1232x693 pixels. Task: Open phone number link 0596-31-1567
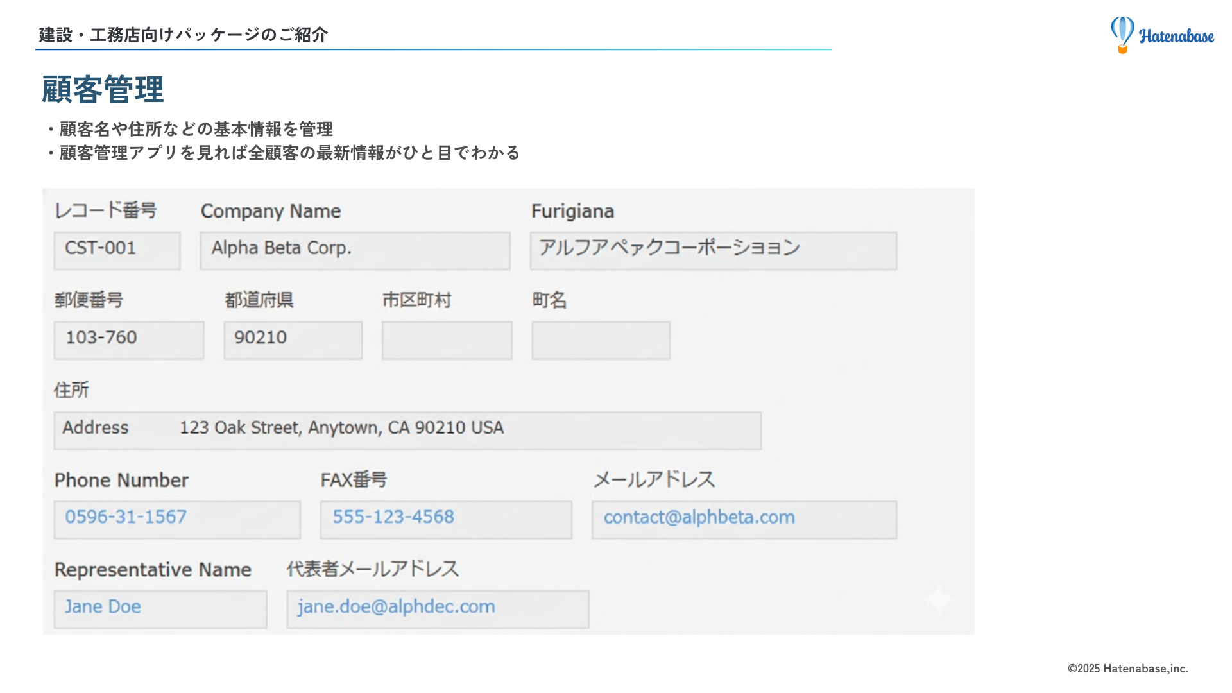coord(126,517)
